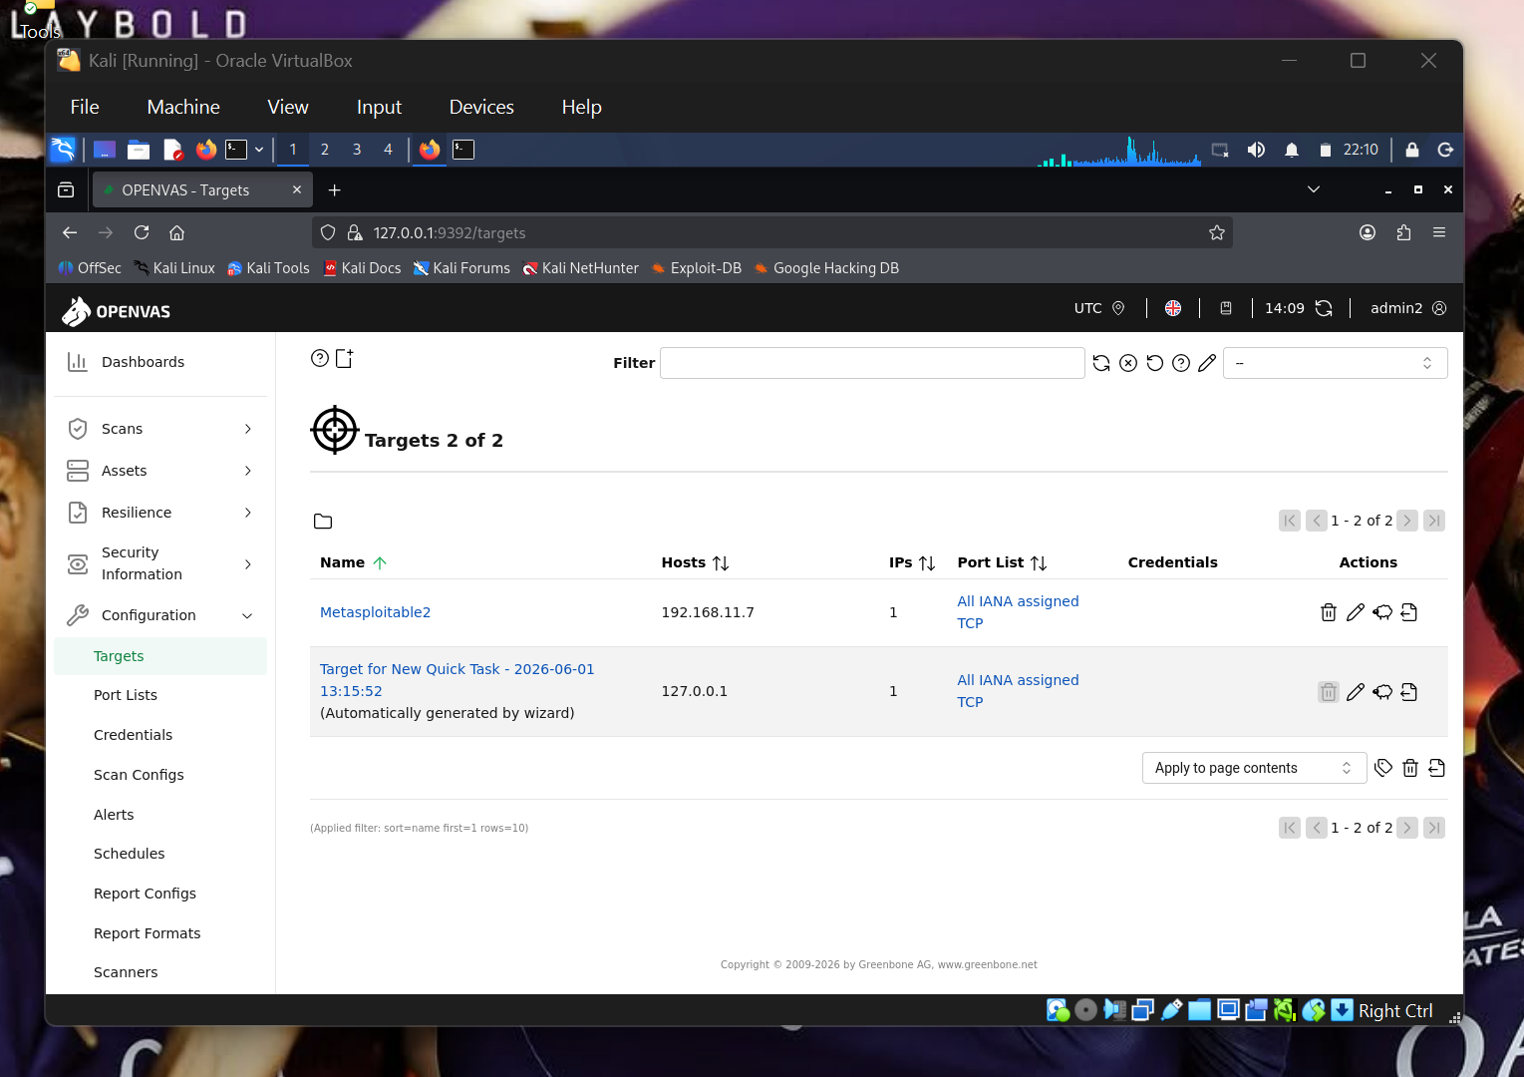
Task: Open the Kali applications menu icon
Action: pyautogui.click(x=63, y=150)
